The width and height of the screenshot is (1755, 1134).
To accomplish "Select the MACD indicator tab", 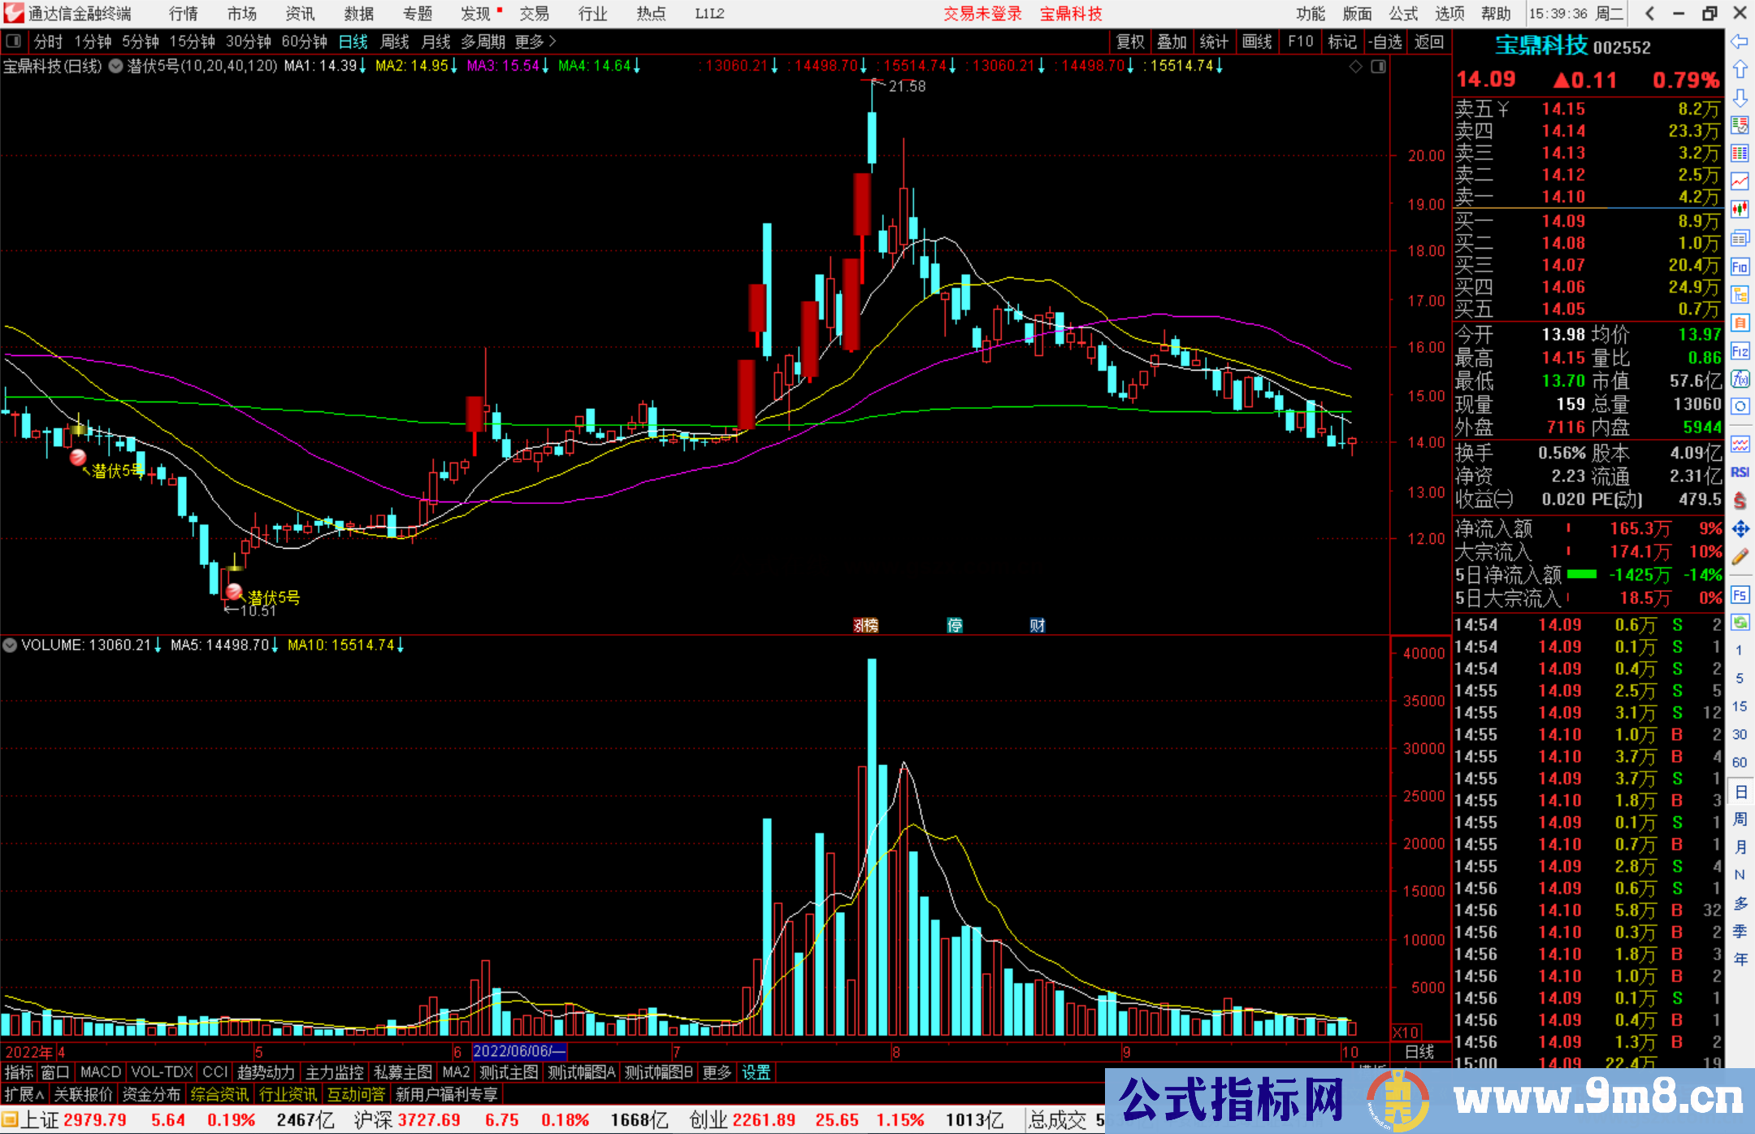I will click(100, 1072).
